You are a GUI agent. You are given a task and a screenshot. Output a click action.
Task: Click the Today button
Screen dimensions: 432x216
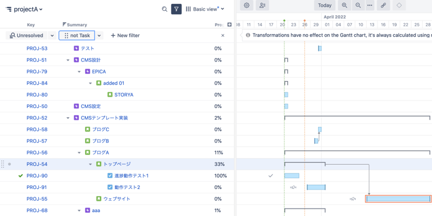point(325,5)
